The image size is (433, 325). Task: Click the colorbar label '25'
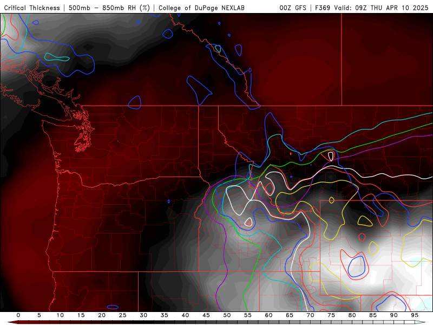[123, 315]
